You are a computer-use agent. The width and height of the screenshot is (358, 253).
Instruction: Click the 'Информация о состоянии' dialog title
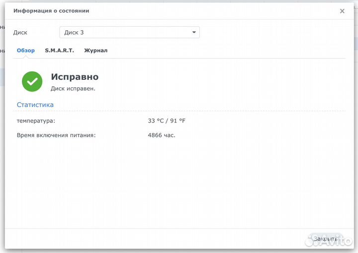tap(51, 10)
